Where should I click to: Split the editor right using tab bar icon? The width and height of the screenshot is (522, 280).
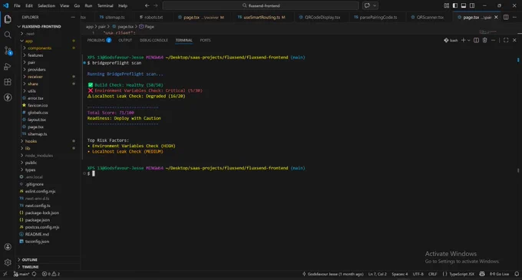(x=506, y=18)
